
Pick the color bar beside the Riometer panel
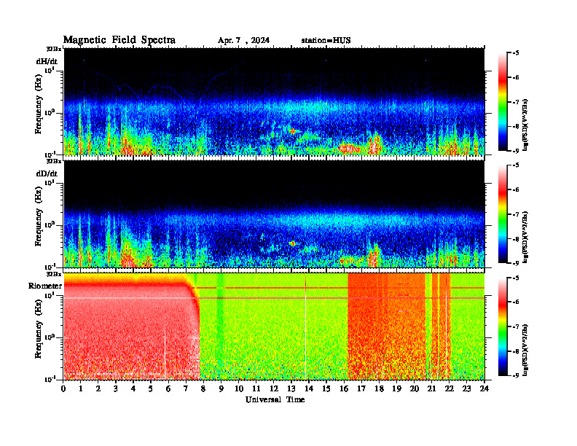pos(502,326)
